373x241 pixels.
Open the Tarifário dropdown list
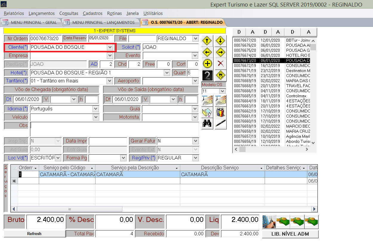(110, 81)
